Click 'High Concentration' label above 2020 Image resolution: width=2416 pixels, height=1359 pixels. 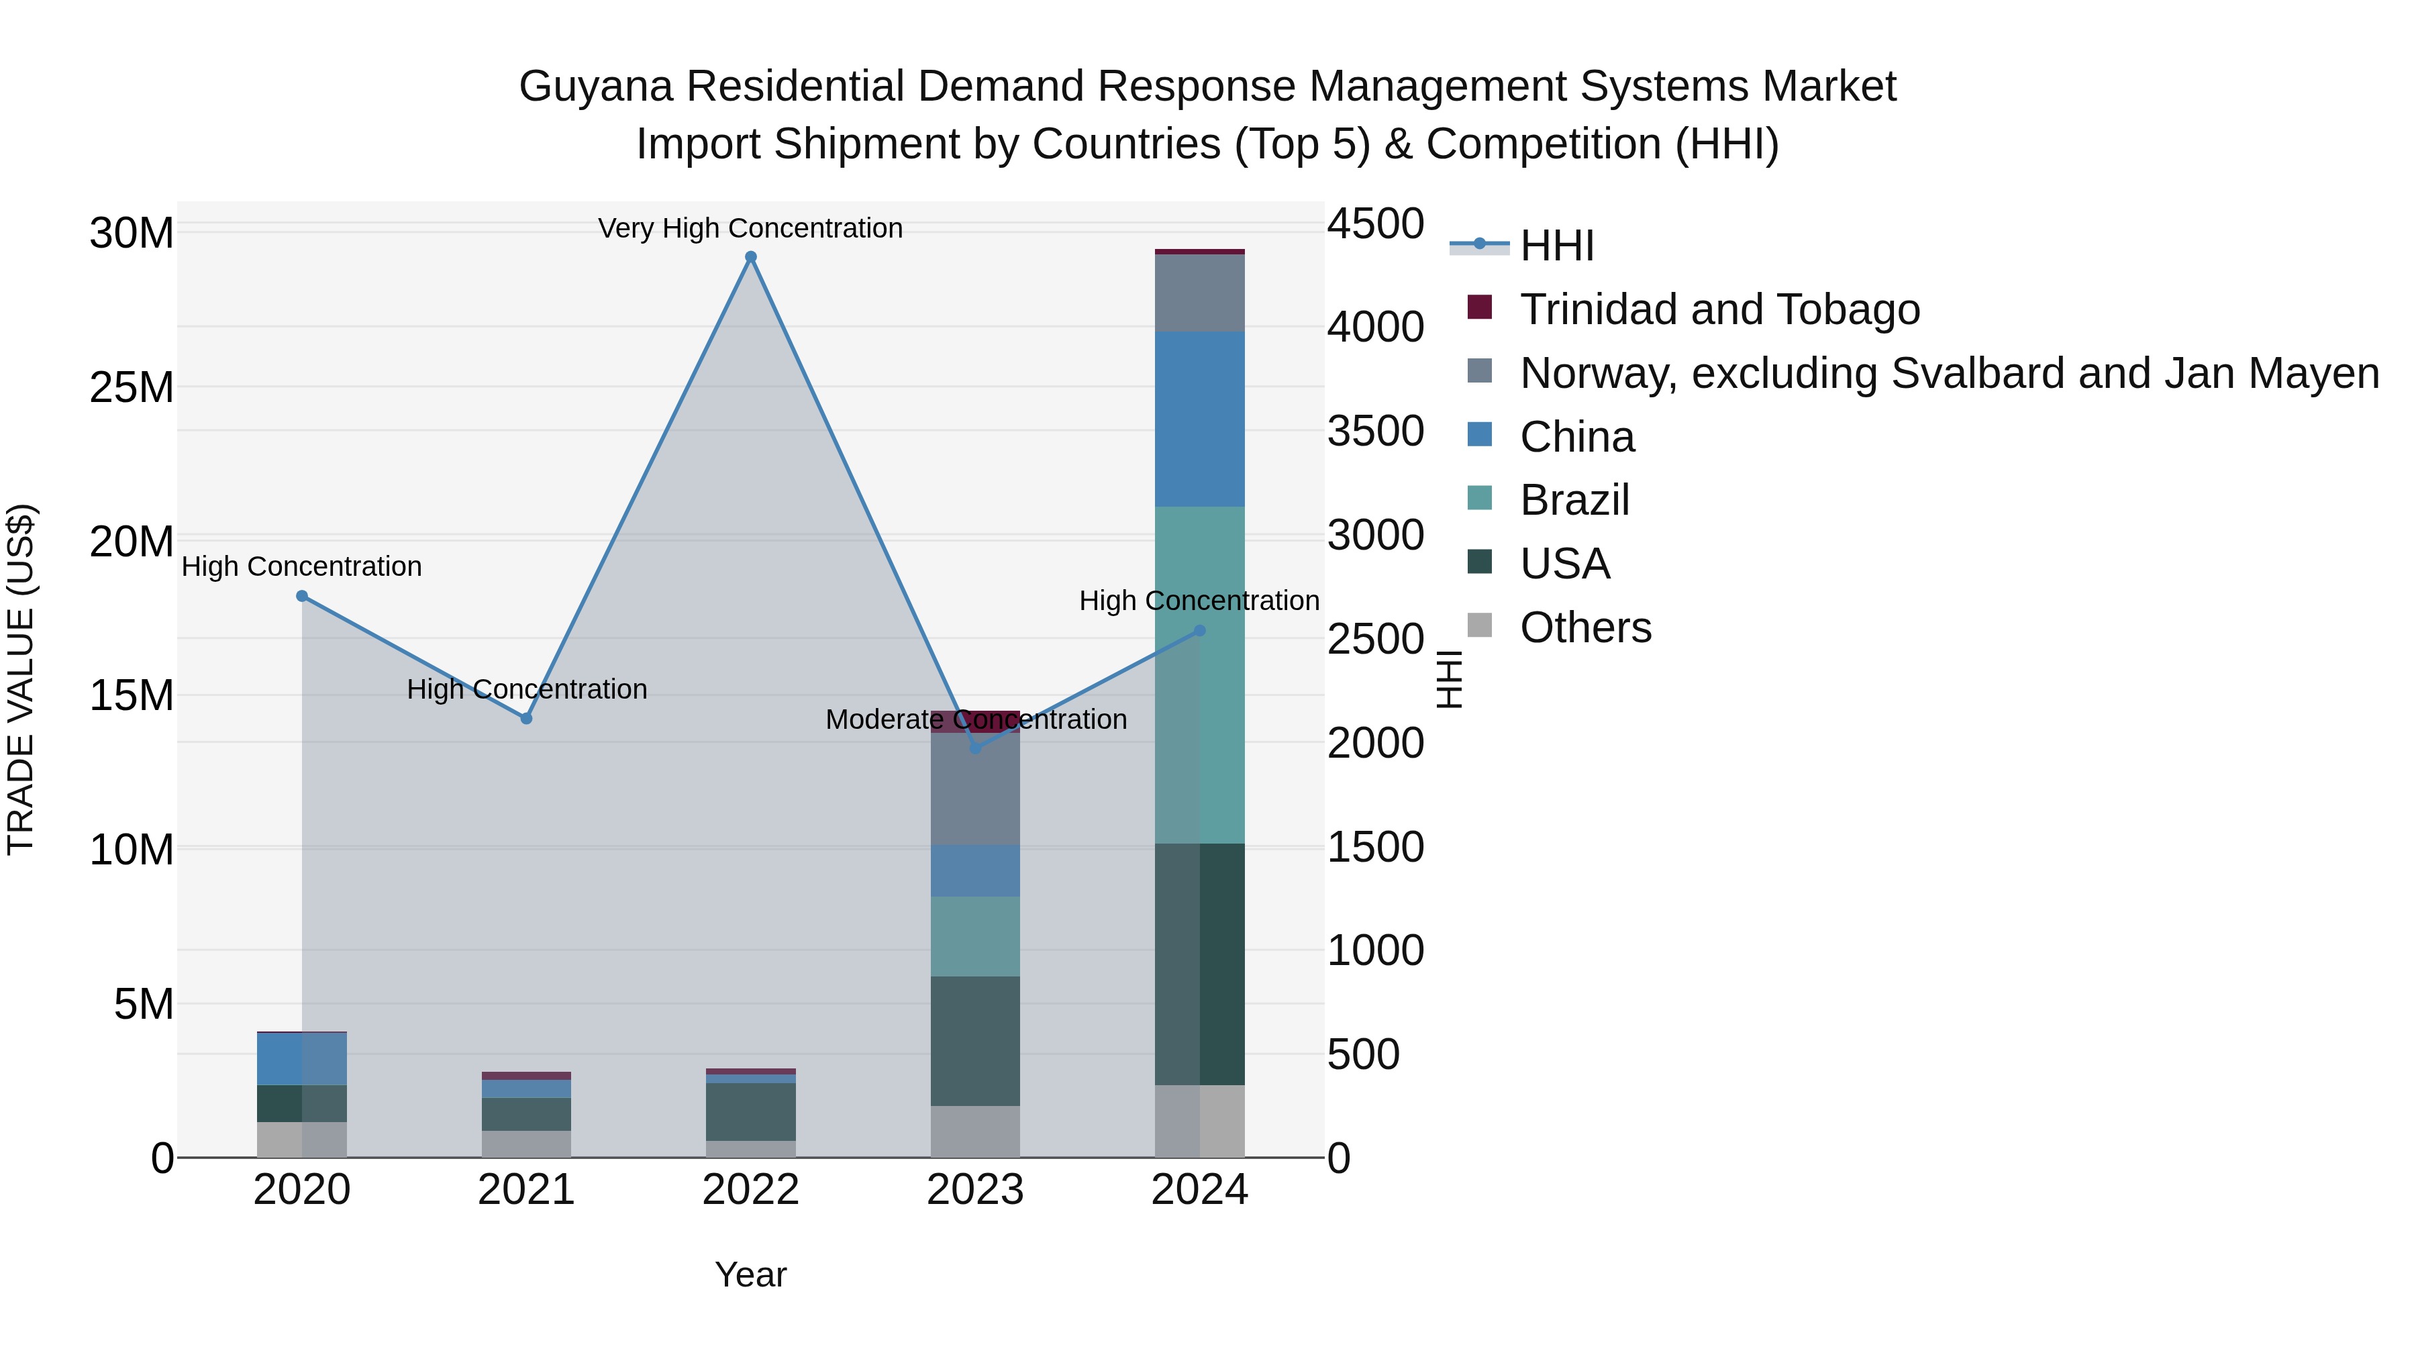click(x=302, y=567)
